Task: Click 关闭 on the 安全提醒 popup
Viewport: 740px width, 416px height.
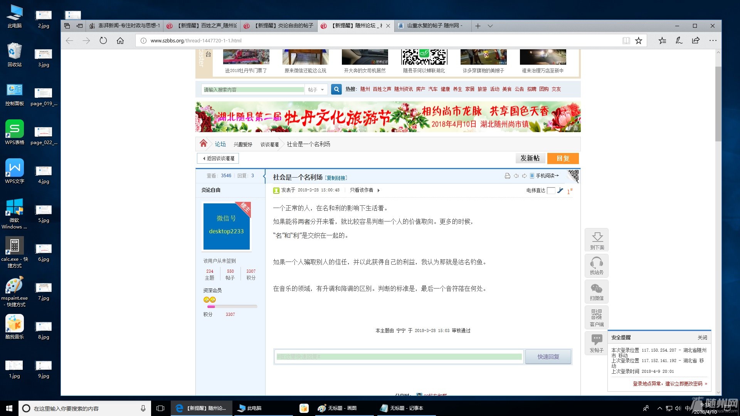Action: 702,337
